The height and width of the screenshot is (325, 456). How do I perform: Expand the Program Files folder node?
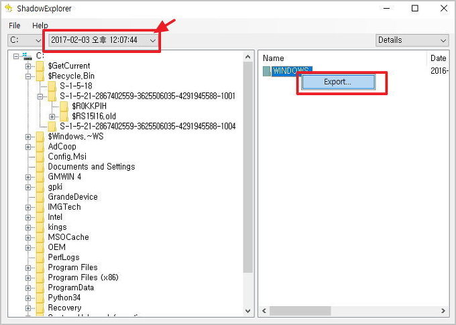(28, 267)
